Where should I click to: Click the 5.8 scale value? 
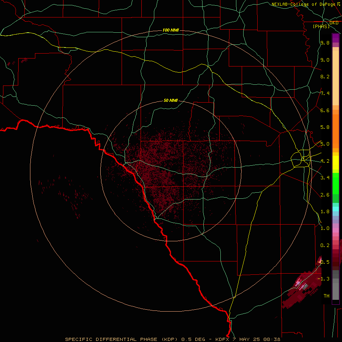pos(325,127)
